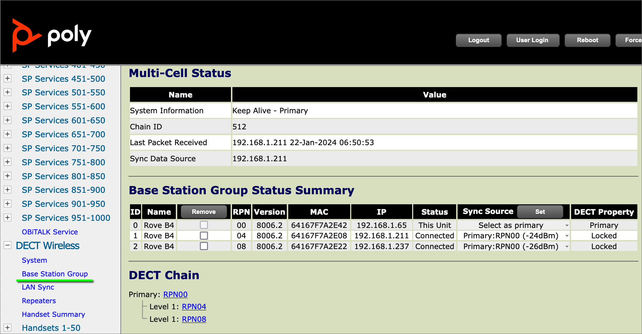Expand SP Services 651-700 plus icon

point(8,134)
